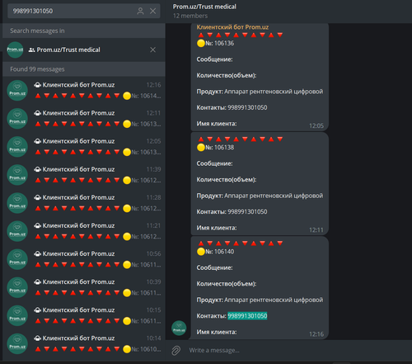This screenshot has height=364, width=412.
Task: Open the search result from 12:11
Action: click(x=84, y=119)
